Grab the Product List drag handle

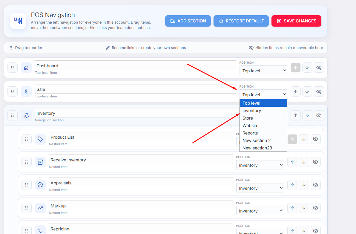27,139
